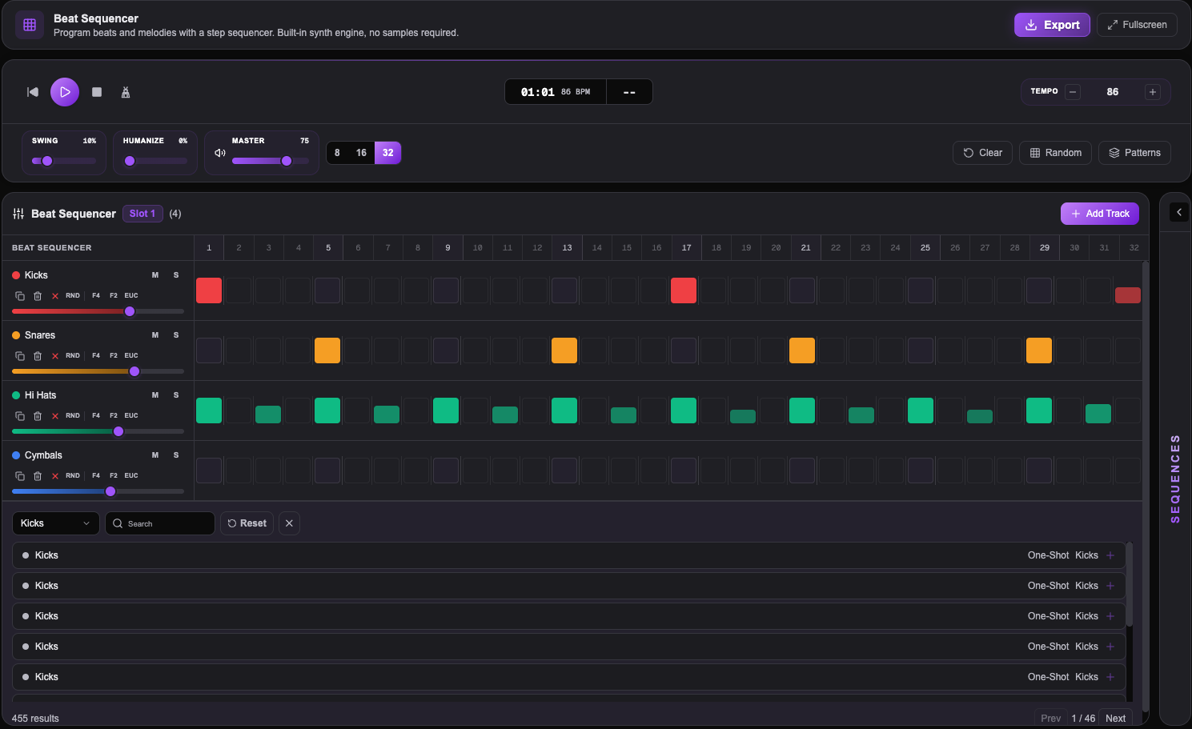Decrease tempo with the minus button
Image resolution: width=1192 pixels, height=729 pixels.
1073,92
